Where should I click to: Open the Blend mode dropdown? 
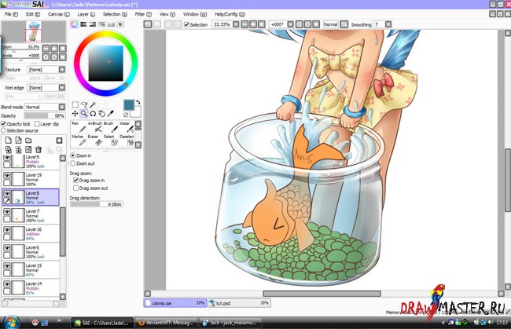[x=43, y=107]
